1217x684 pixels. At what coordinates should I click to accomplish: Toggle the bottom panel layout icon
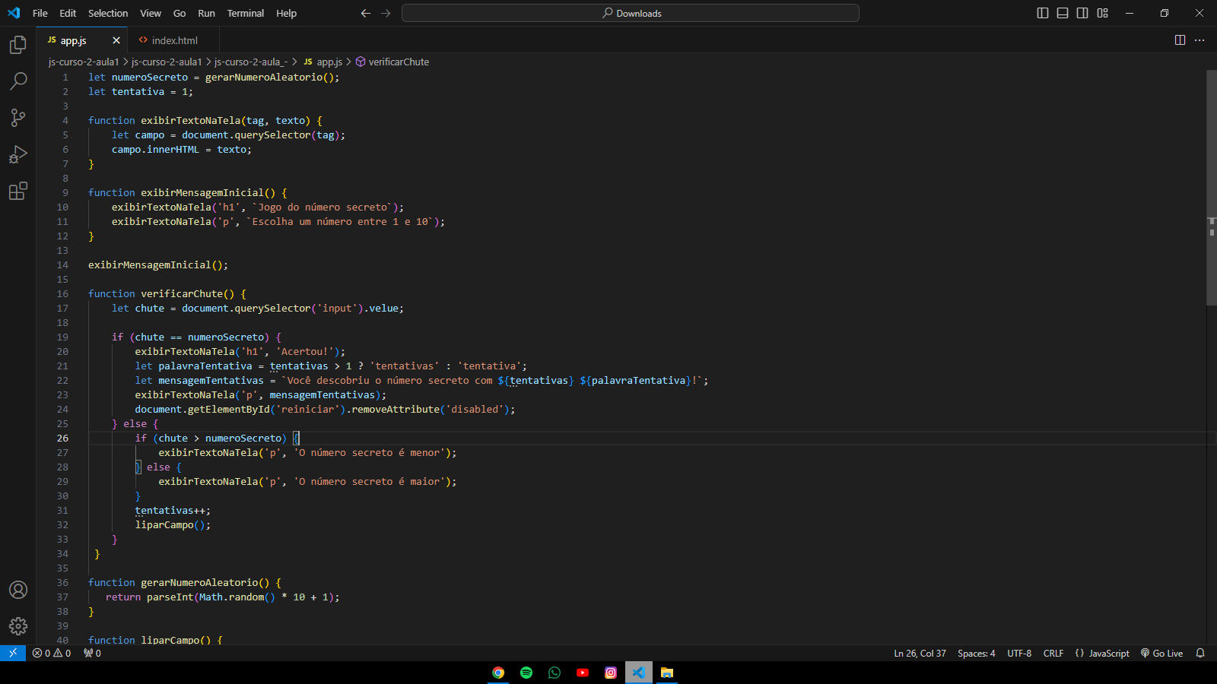1063,13
